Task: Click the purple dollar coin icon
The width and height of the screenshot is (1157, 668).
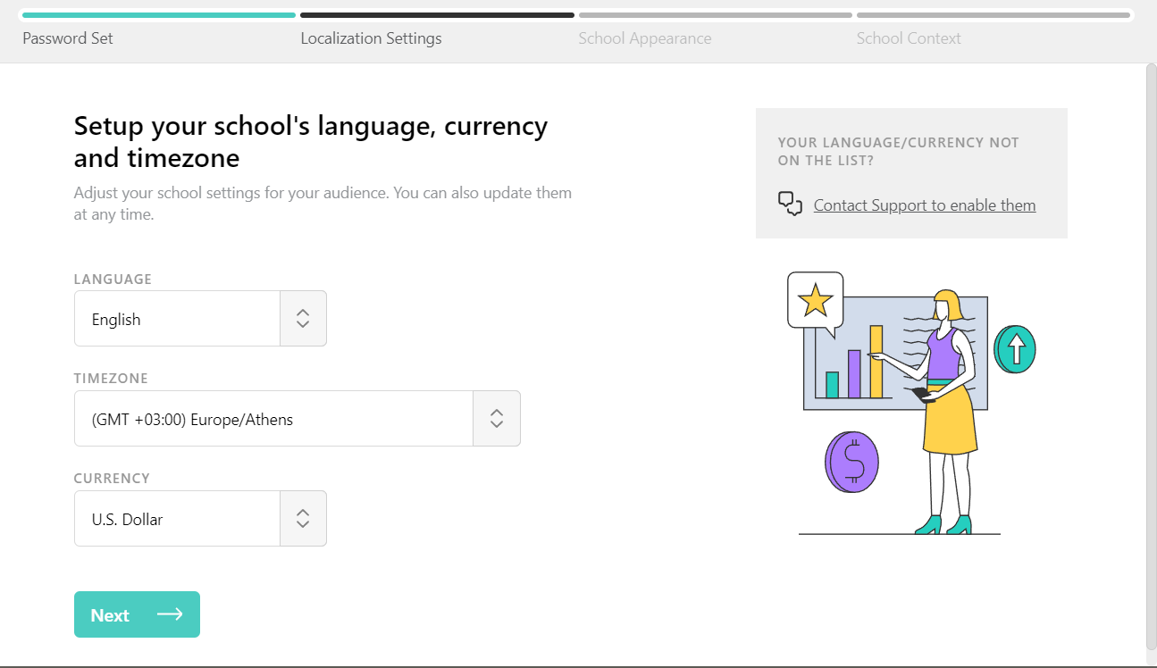Action: tap(851, 462)
